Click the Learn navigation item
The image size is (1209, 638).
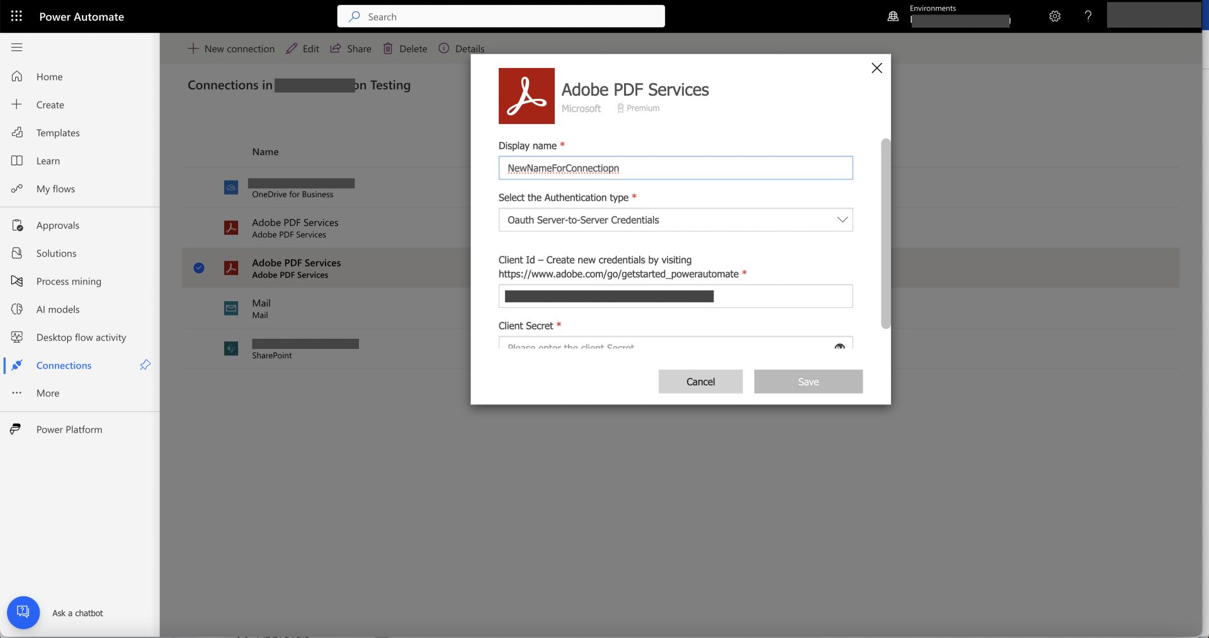(x=48, y=161)
